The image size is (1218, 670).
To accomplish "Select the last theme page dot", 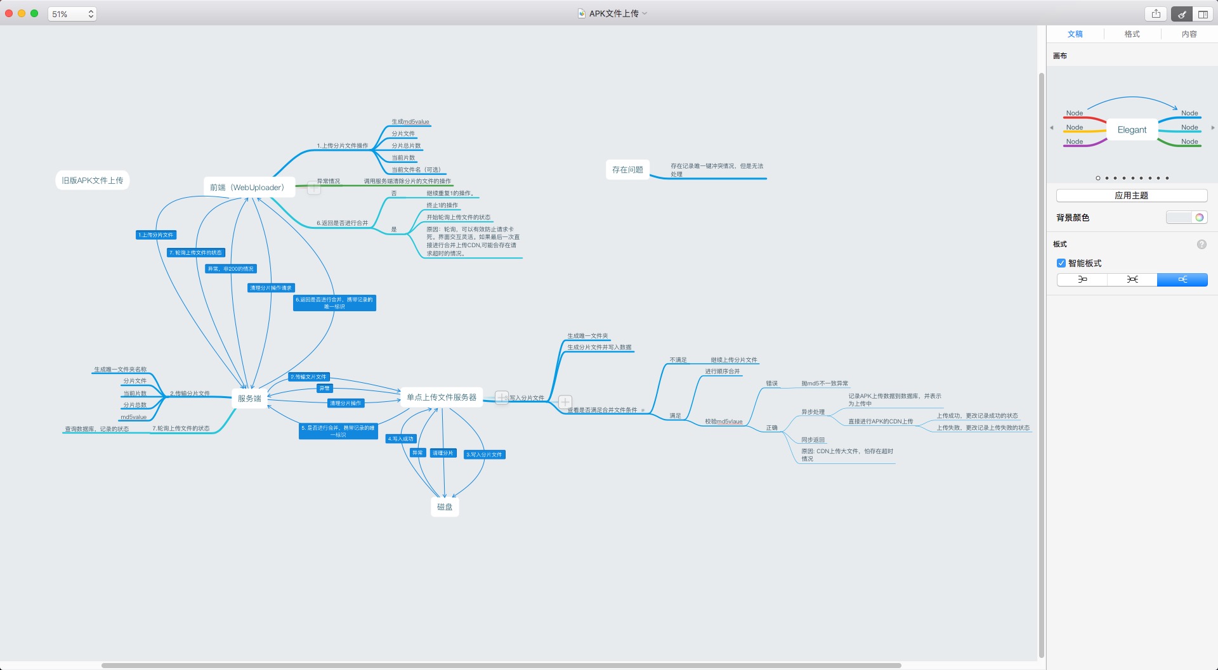I will click(x=1167, y=178).
